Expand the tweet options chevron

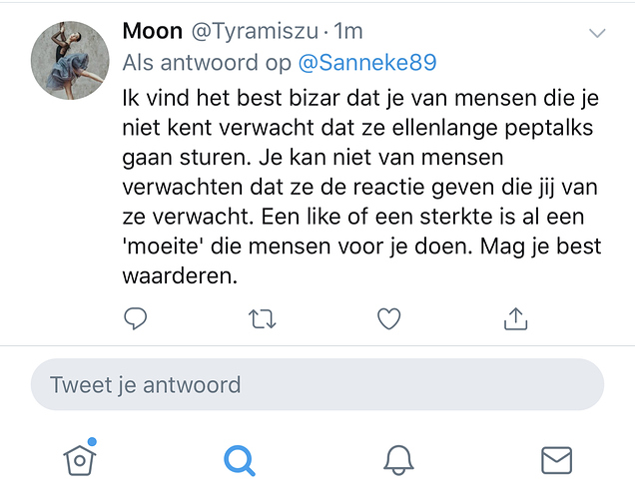tap(597, 34)
